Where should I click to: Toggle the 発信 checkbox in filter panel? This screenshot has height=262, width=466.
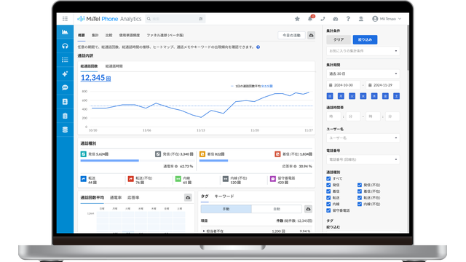[x=328, y=185]
